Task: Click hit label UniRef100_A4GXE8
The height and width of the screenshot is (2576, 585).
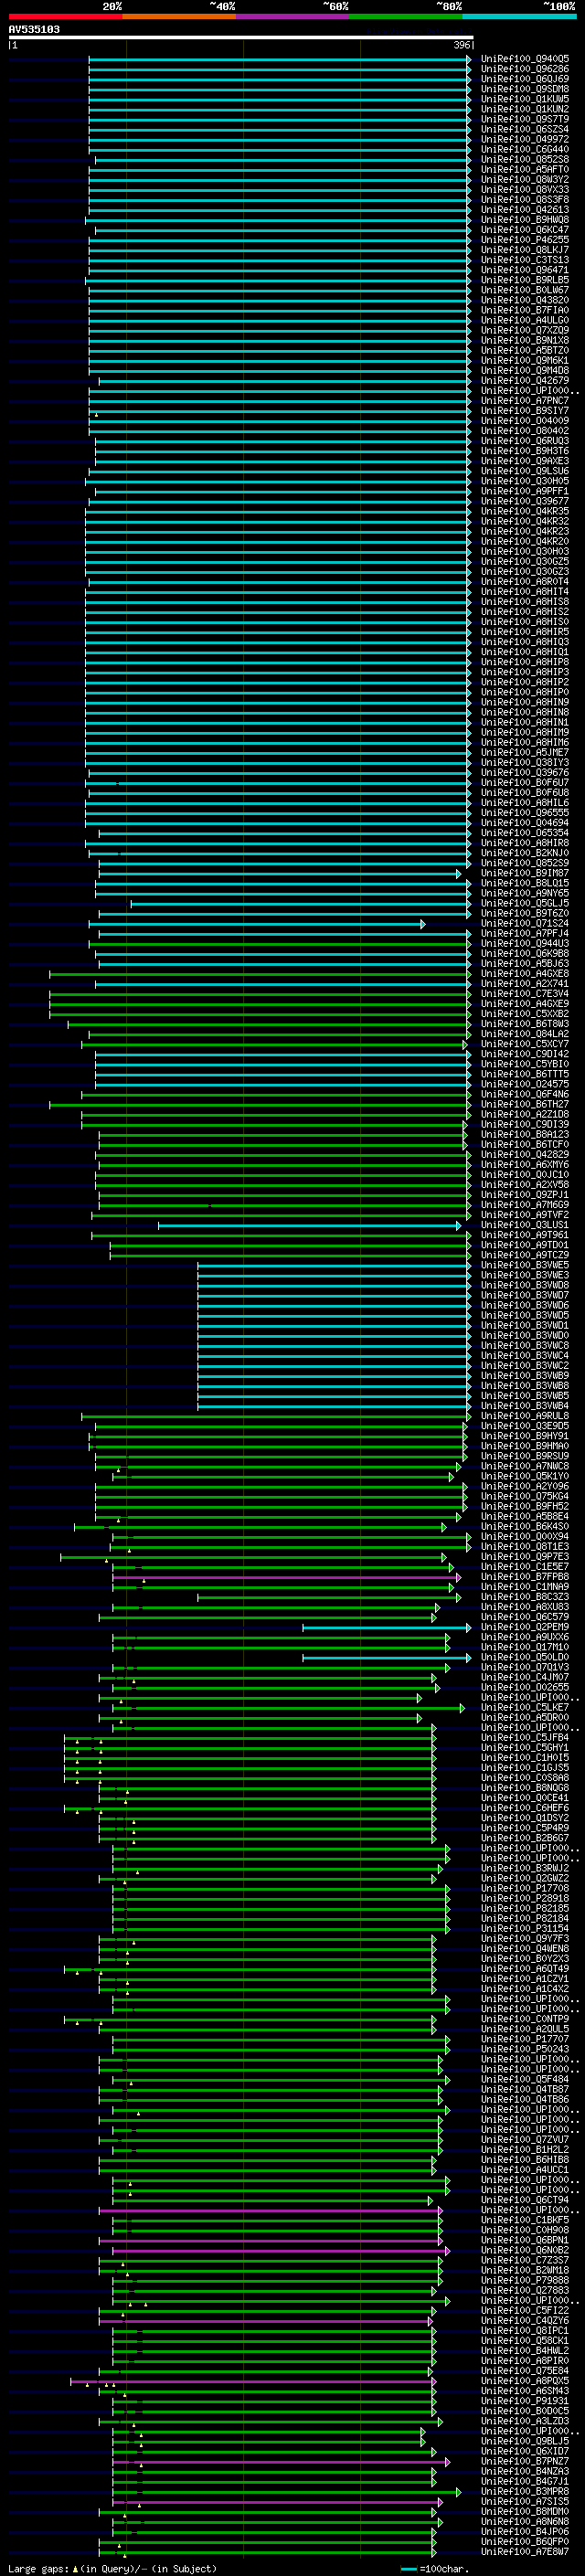Action: point(525,974)
